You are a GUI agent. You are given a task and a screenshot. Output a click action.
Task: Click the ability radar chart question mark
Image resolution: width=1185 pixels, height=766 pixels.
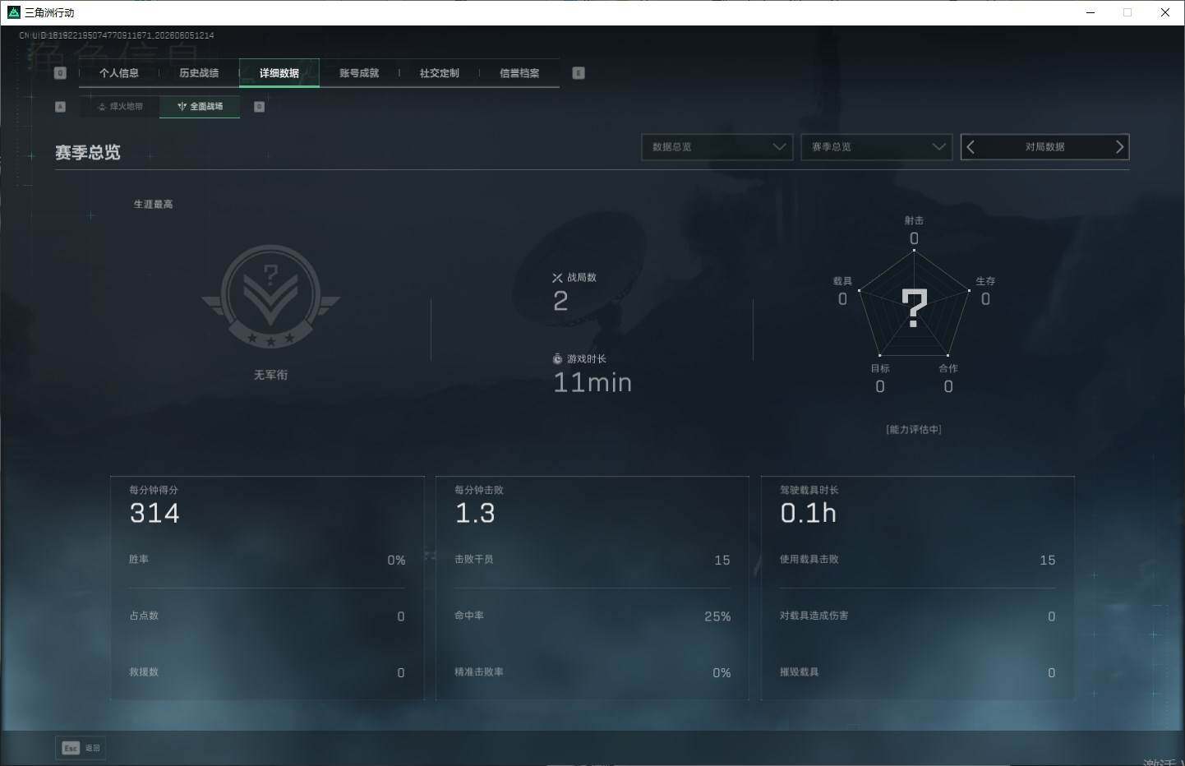tap(915, 307)
